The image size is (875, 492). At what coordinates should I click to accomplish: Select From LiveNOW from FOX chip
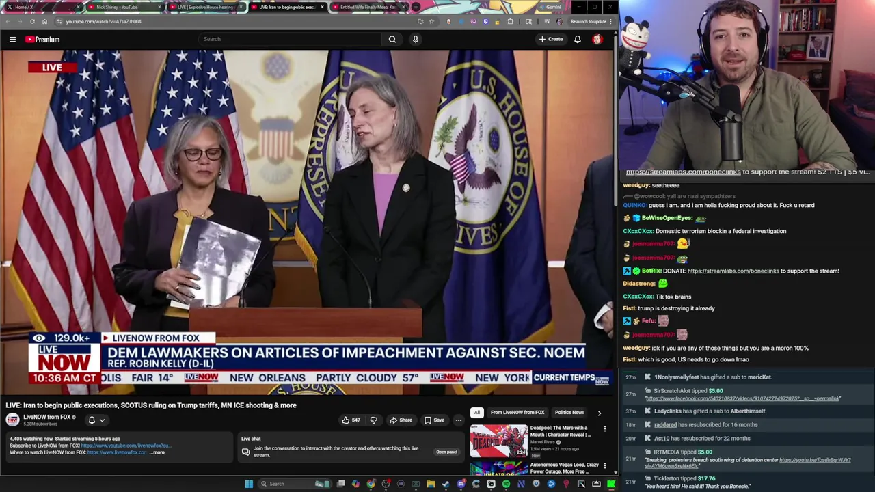coord(517,413)
